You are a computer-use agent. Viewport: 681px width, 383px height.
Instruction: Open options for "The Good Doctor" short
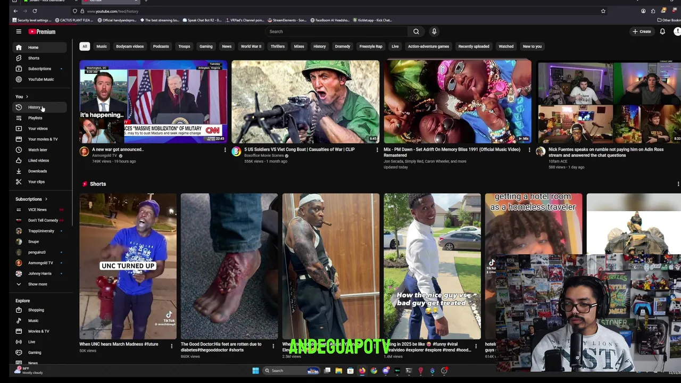273,346
